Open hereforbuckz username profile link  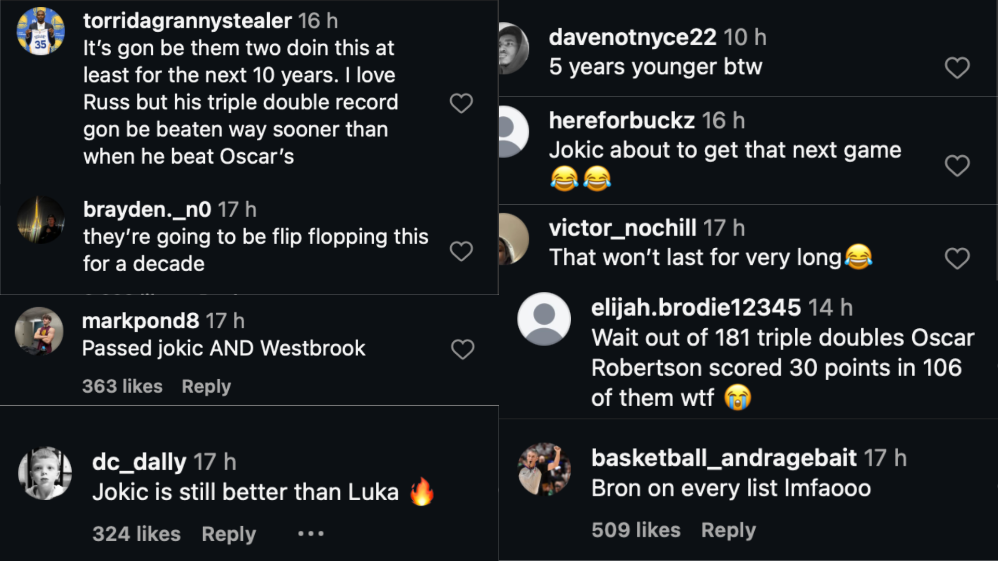(x=622, y=121)
